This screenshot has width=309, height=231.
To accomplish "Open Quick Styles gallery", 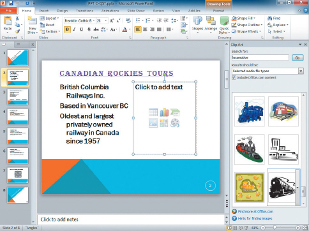I will (x=224, y=25).
